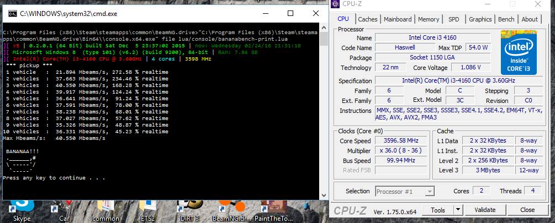Click the Cores value 2
555x223 pixels.
[x=482, y=191]
